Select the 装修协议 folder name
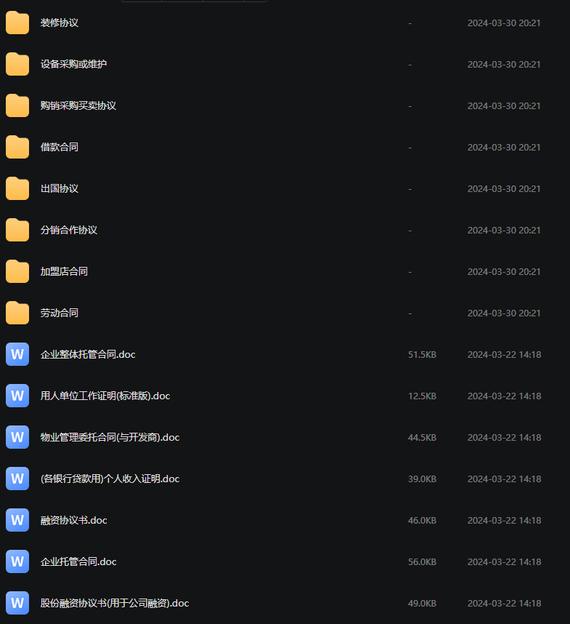 [x=60, y=23]
